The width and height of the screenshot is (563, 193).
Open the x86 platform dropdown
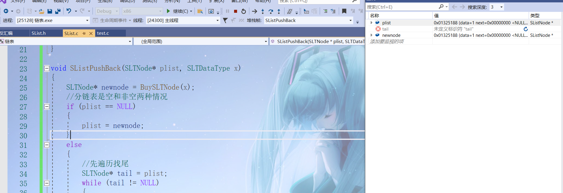point(142,11)
